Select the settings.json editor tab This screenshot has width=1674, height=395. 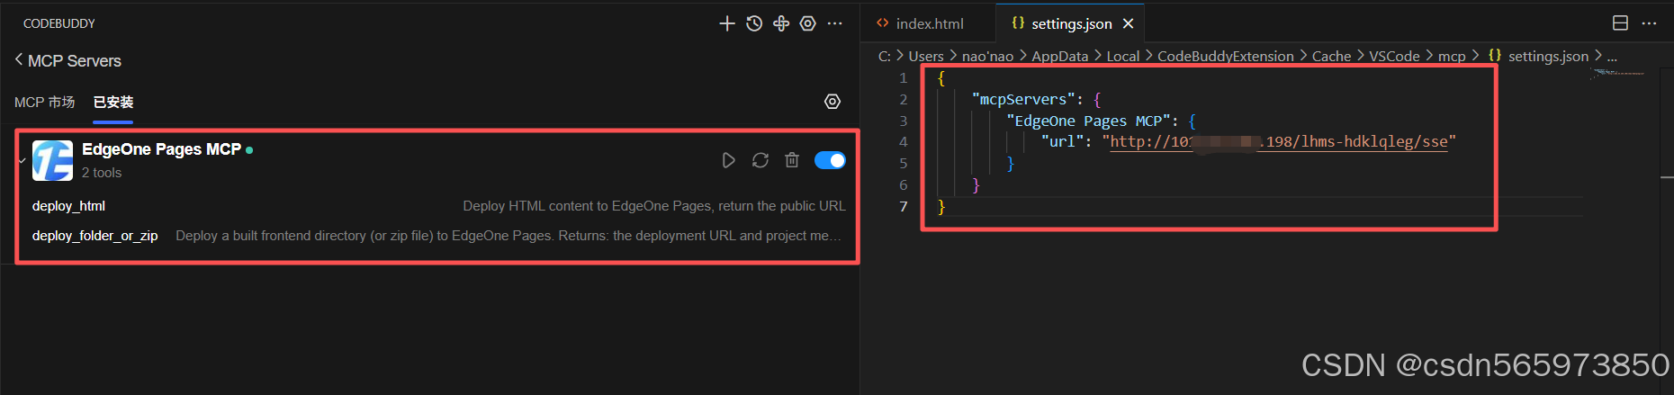[x=1071, y=23]
